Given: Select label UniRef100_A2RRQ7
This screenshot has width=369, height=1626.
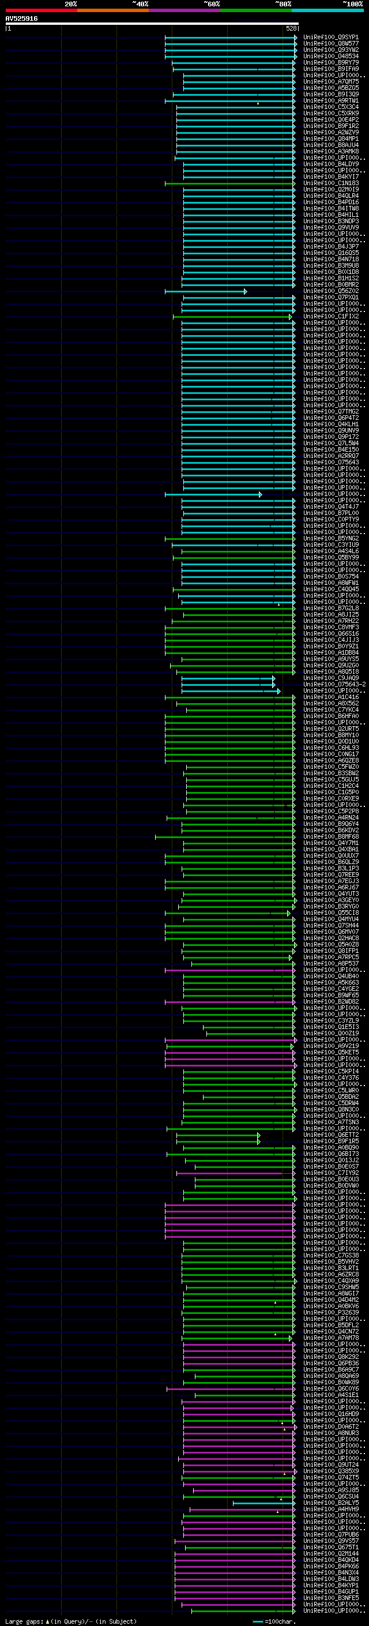Looking at the screenshot, I should point(330,456).
